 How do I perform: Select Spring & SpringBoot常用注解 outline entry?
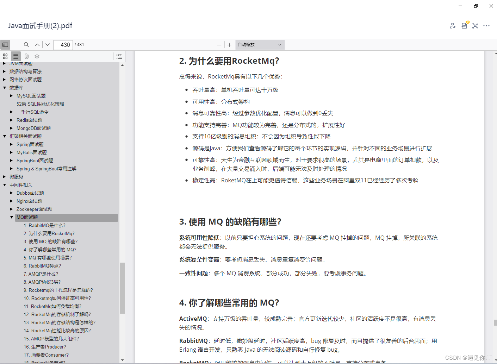(46, 169)
